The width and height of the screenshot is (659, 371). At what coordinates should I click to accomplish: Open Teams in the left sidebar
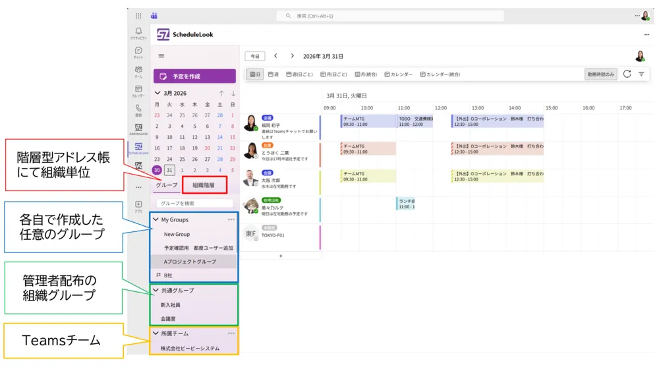[x=138, y=72]
